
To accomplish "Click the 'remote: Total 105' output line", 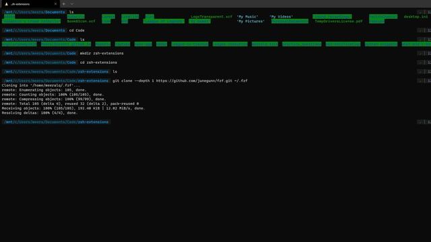I will tap(70, 104).
